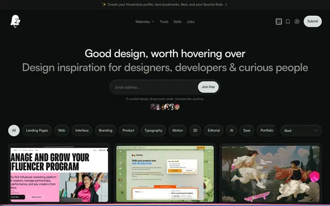The height and width of the screenshot is (206, 330).
Task: Select the All filter chip
Action: [14, 130]
